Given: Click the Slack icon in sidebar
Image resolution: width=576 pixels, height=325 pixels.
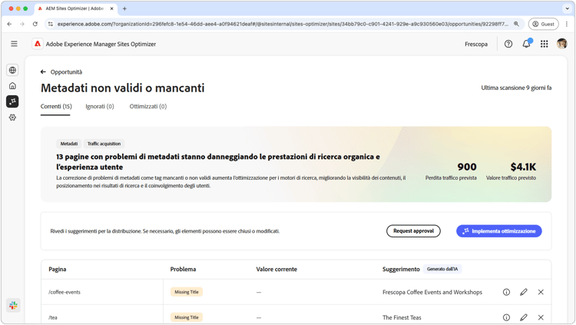Looking at the screenshot, I should click(x=13, y=305).
